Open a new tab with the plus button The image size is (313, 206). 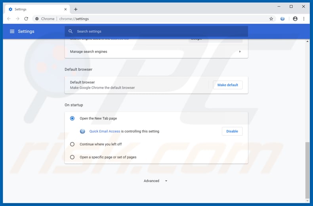pos(76,10)
